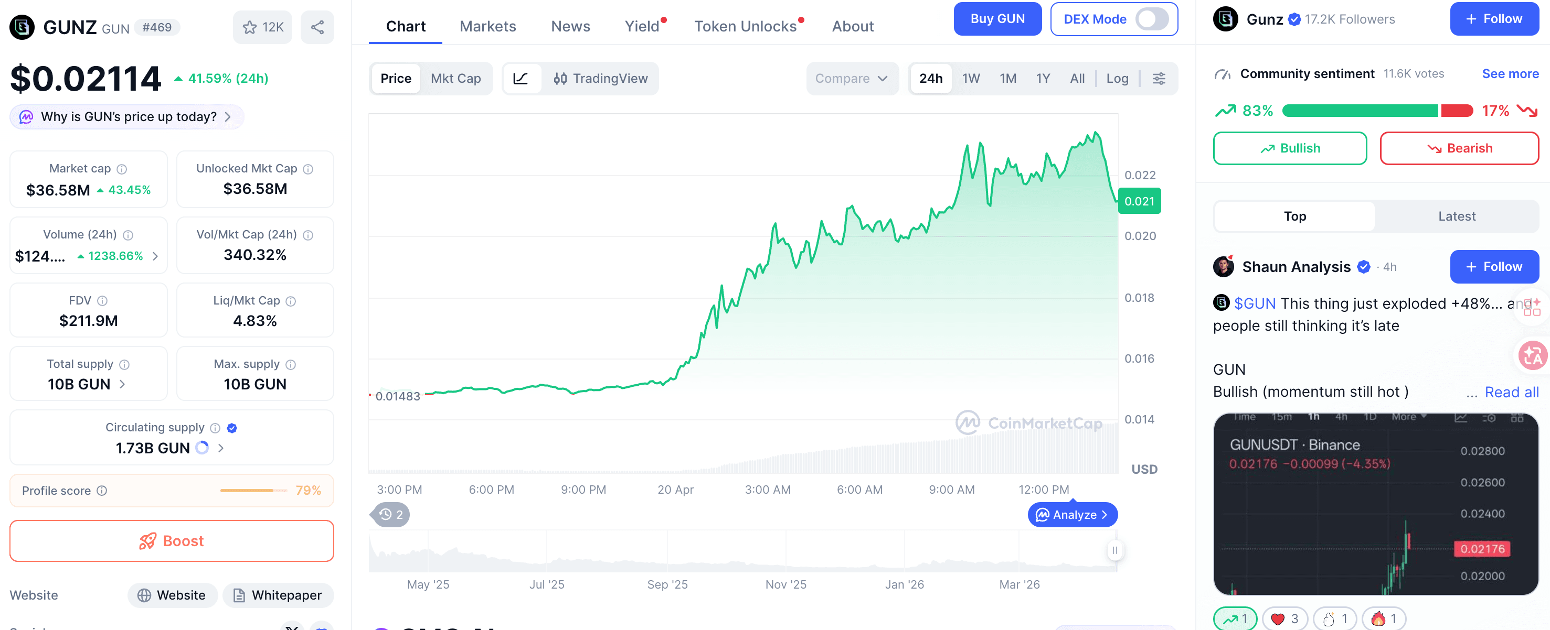Enable Log scale on chart

click(x=1117, y=79)
